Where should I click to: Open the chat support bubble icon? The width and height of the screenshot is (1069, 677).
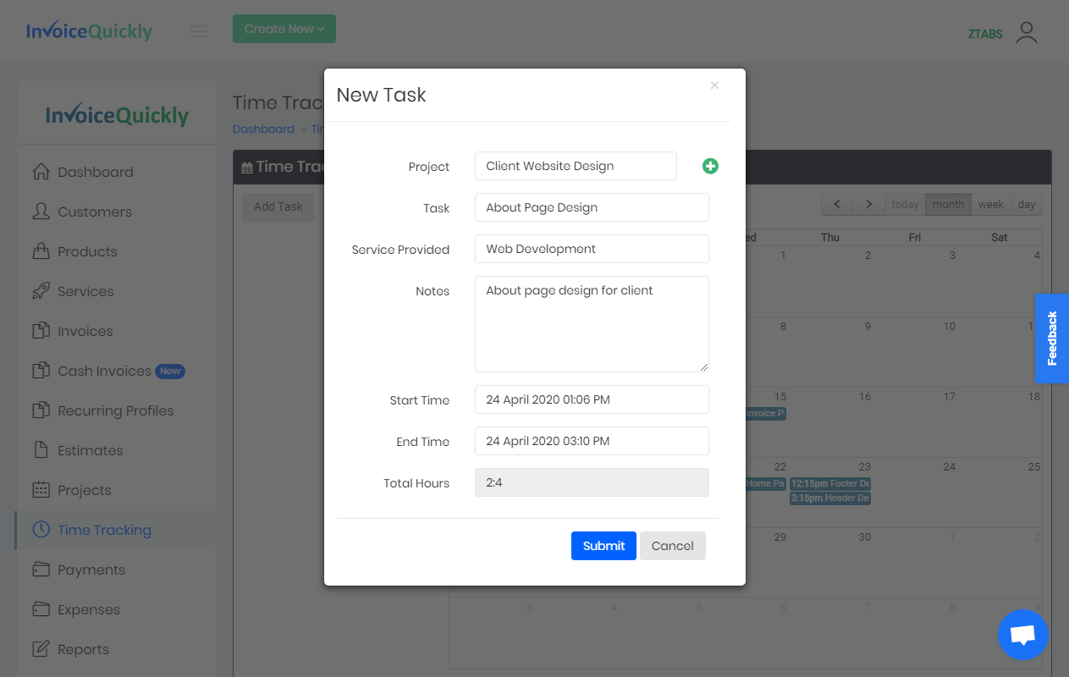1022,635
